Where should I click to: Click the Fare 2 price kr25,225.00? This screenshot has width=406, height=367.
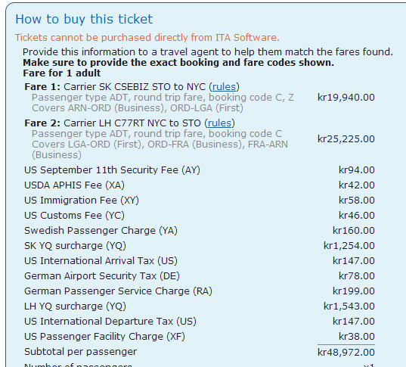coord(346,139)
